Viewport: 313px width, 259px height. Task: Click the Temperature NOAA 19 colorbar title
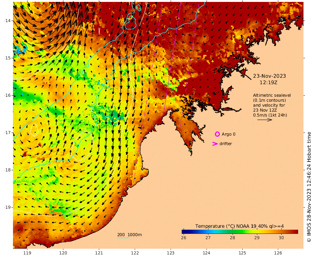[239, 226]
